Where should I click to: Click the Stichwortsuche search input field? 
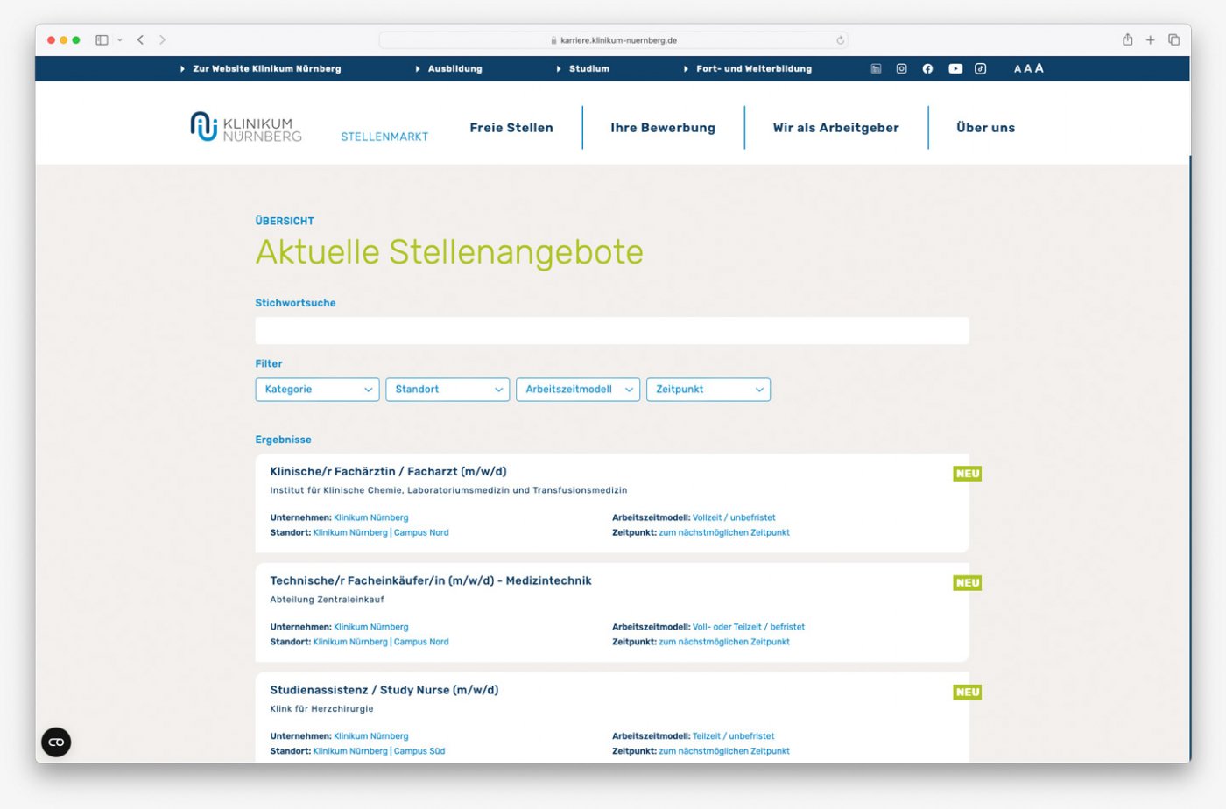tap(612, 331)
